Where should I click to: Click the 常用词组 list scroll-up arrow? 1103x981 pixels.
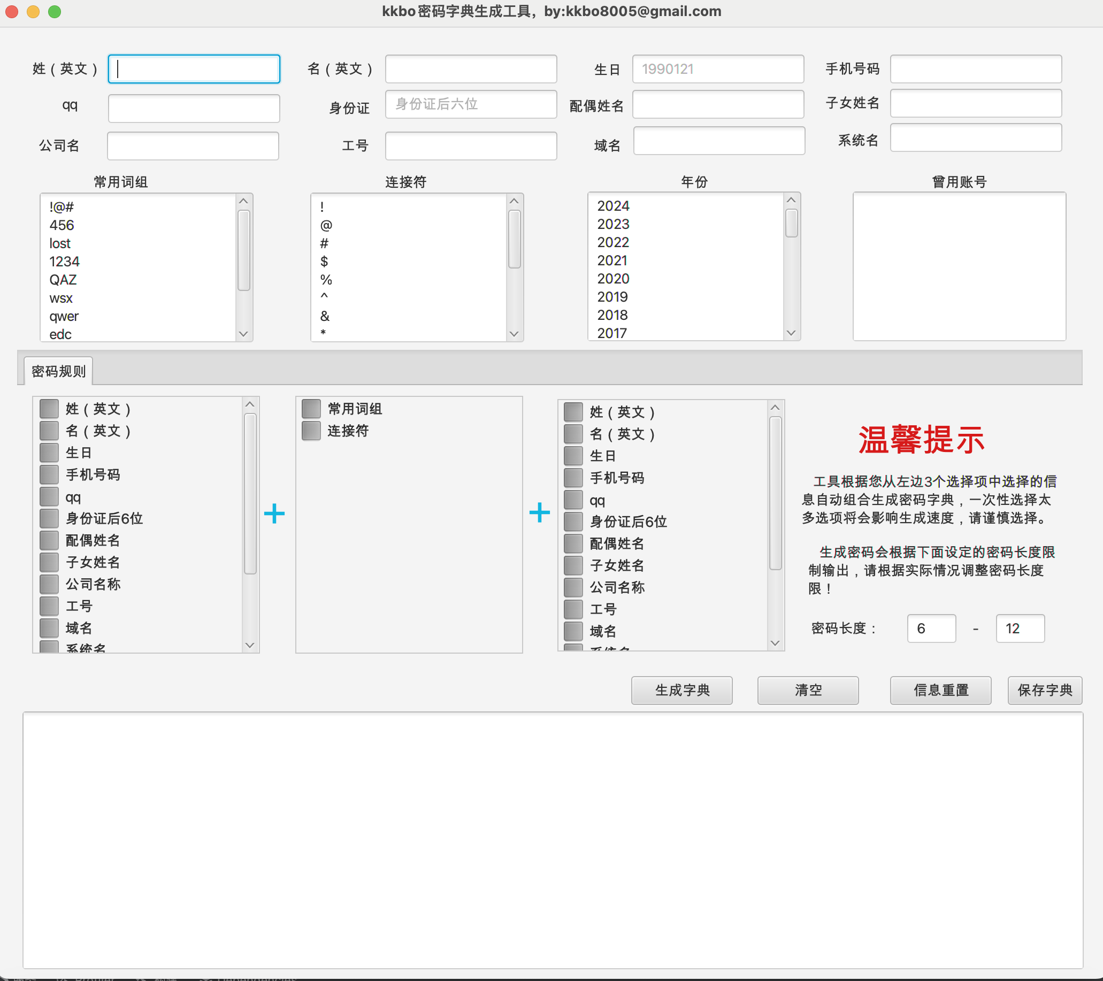tap(244, 201)
